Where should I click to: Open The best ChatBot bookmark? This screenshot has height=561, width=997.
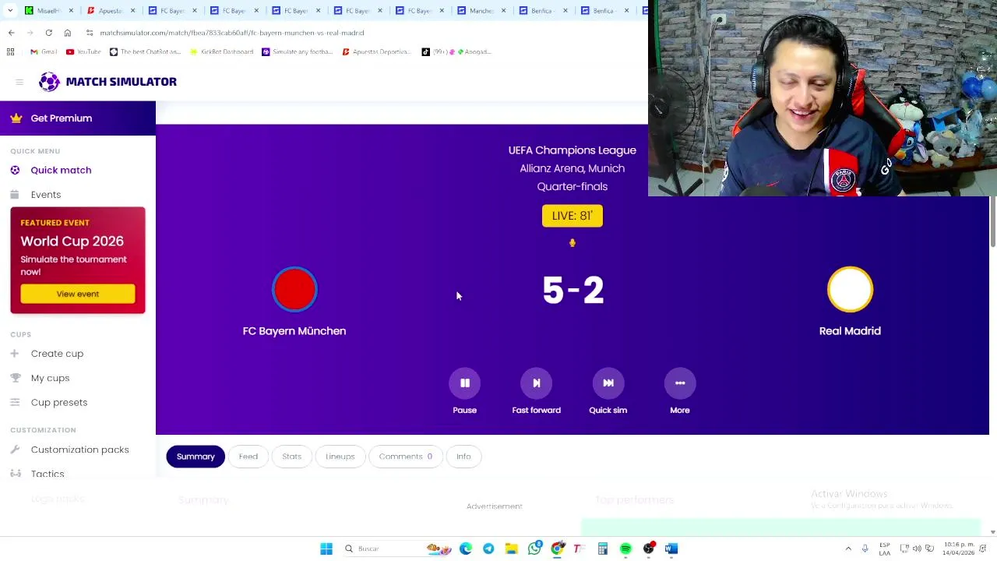click(x=145, y=51)
